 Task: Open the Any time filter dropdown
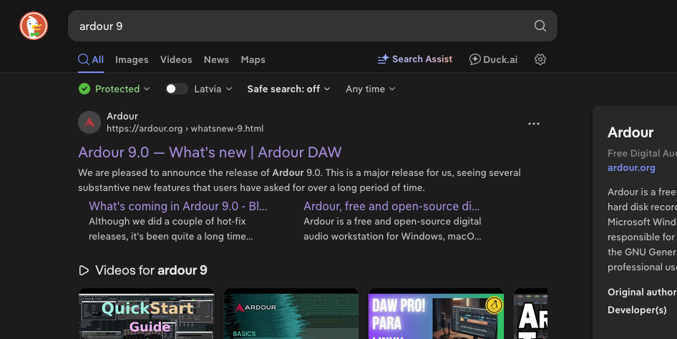[370, 89]
